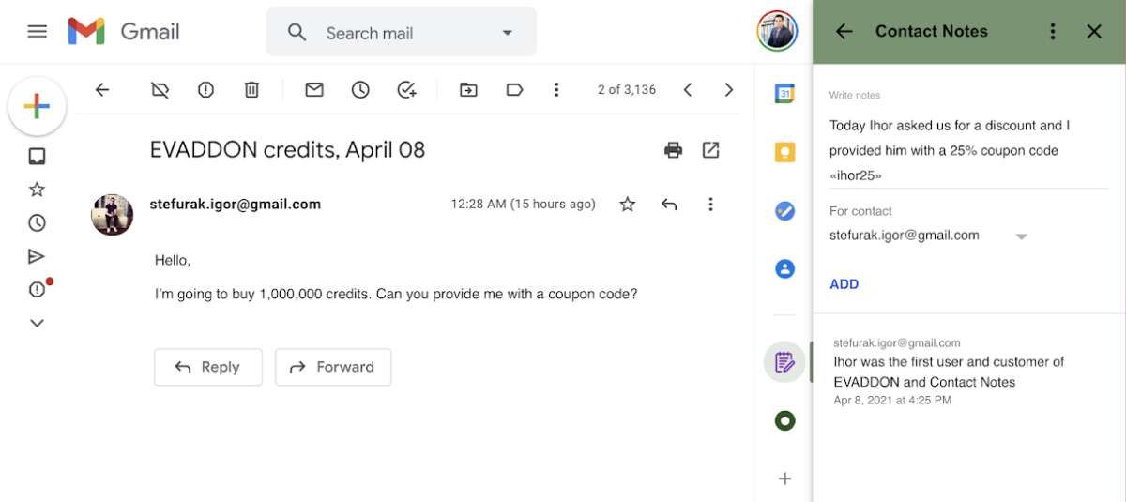Open the Contact Notes add-on icon

click(x=784, y=361)
